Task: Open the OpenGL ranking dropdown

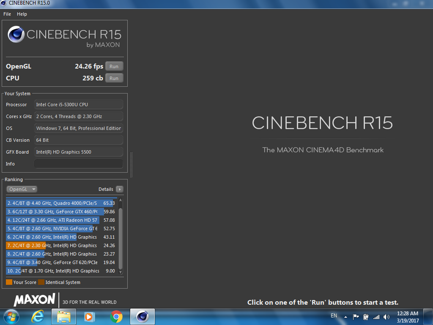Action: [22, 189]
